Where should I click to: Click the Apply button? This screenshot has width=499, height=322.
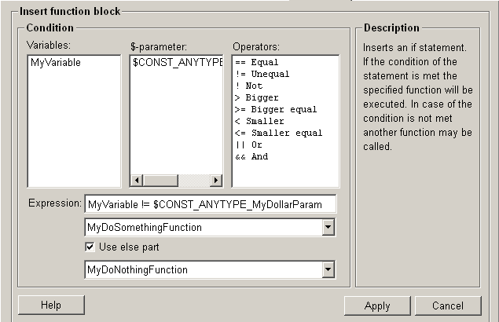coord(377,306)
